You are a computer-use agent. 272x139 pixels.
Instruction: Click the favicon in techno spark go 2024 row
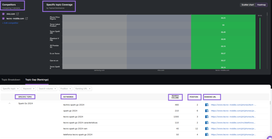tap(207, 105)
